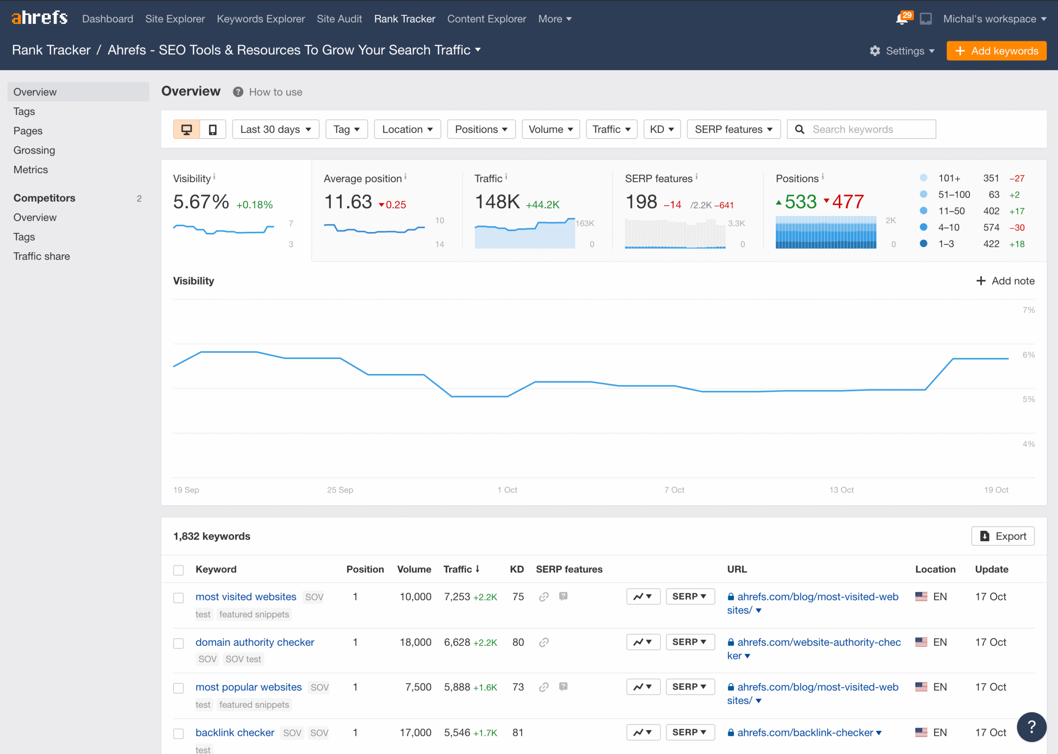Click the screen icon beside notifications
The image size is (1058, 754).
coord(926,19)
